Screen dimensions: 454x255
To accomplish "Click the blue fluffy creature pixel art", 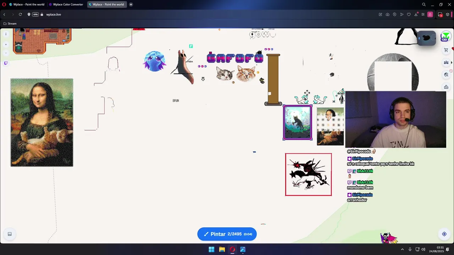I will (x=155, y=61).
